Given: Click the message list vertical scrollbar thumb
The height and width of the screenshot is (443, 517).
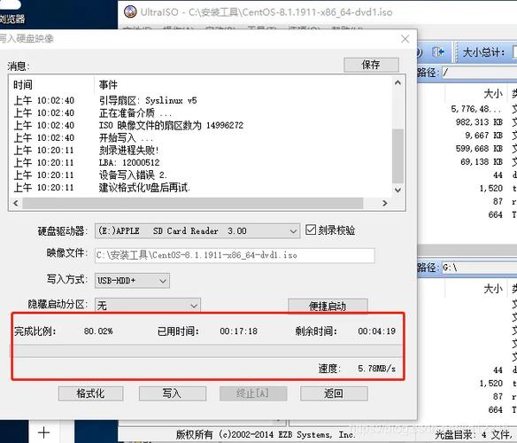Looking at the screenshot, I should (398, 156).
